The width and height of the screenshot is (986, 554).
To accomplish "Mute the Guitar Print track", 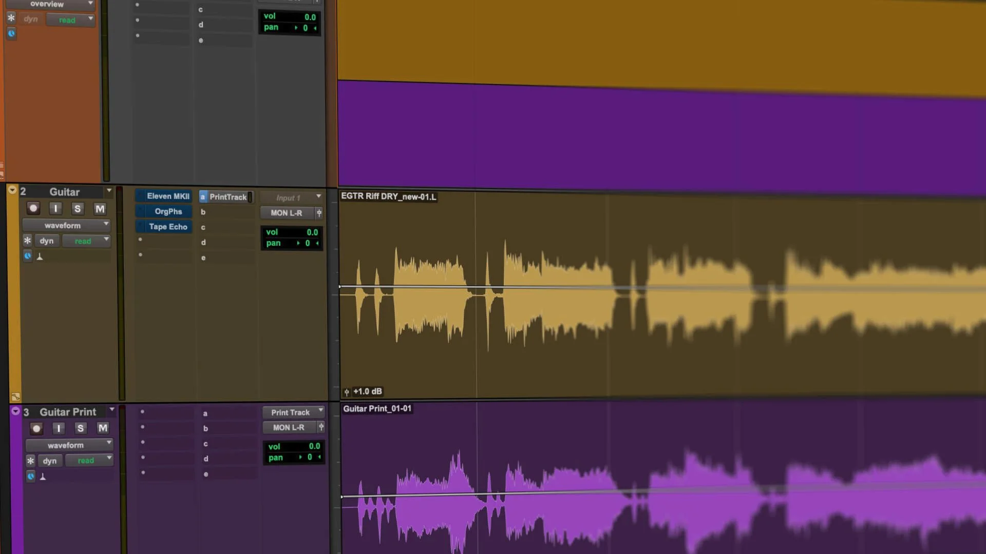I will click(x=103, y=428).
